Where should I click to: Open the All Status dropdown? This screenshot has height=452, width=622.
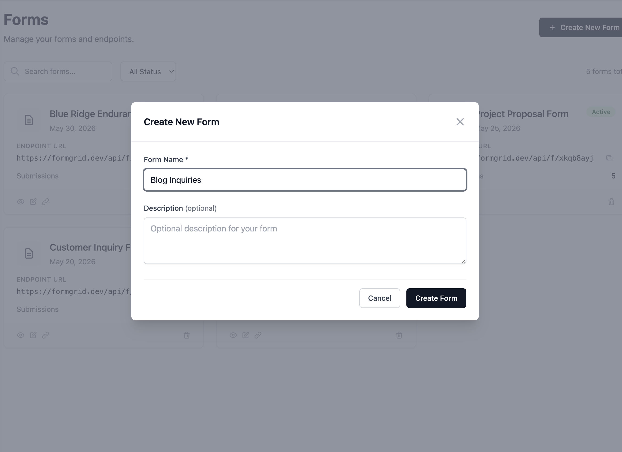click(148, 72)
